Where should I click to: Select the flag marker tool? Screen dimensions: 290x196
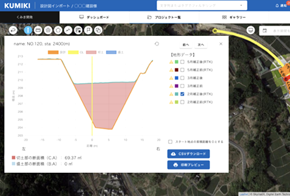88,30
